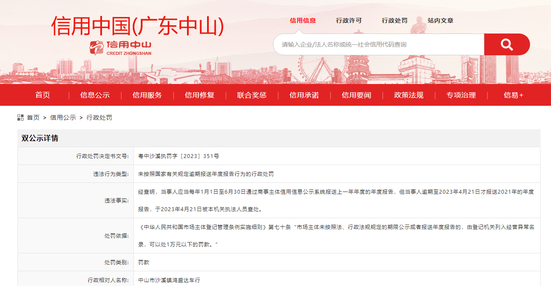551x286 pixels.
Task: Click the red magnifier search button
Action: (x=507, y=44)
